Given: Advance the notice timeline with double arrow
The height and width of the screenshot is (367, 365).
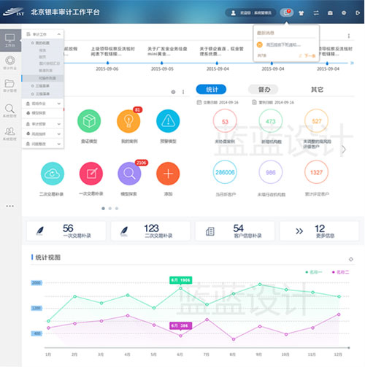Looking at the screenshot, I should 352,63.
